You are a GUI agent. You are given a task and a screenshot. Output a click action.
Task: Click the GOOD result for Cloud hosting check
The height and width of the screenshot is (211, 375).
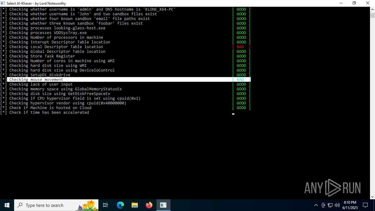pos(241,108)
